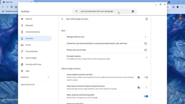Click the Device laptop icon
This screenshot has width=185, height=104.
[22, 45]
